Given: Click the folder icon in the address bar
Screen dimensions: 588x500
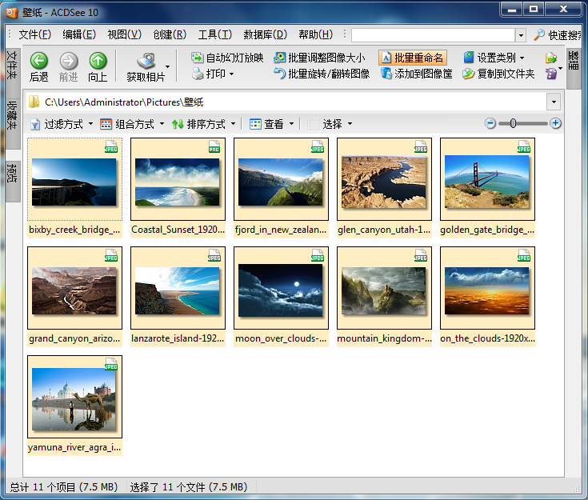Looking at the screenshot, I should pos(34,102).
